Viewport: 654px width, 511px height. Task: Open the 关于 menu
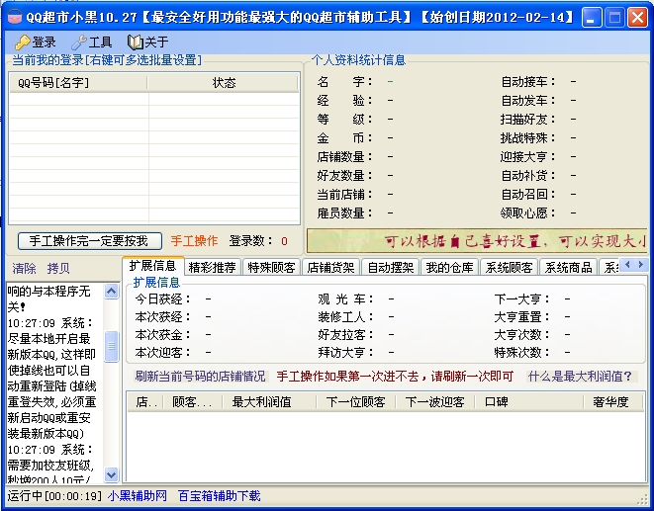tap(147, 43)
